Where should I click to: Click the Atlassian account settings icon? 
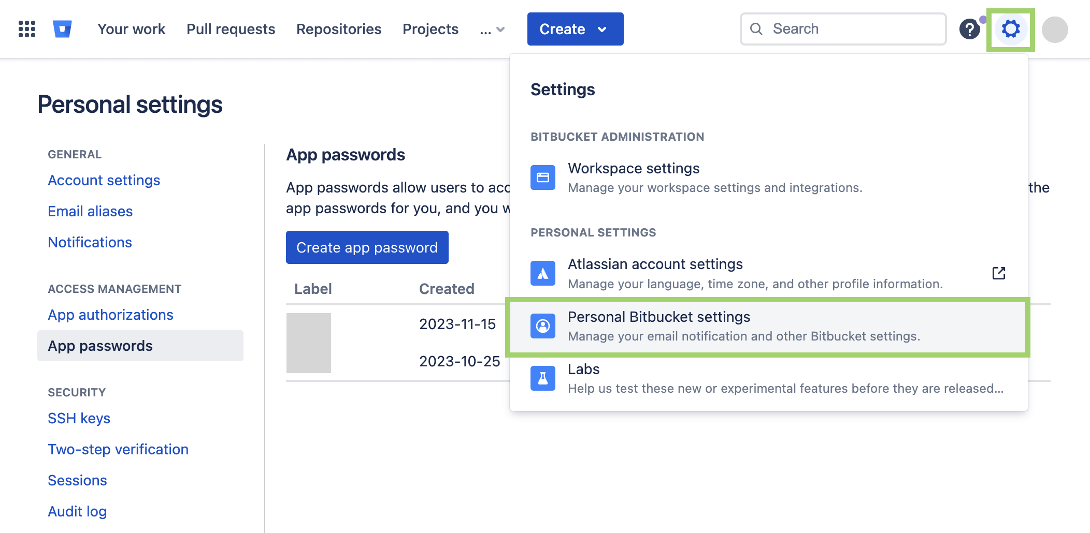(x=542, y=273)
